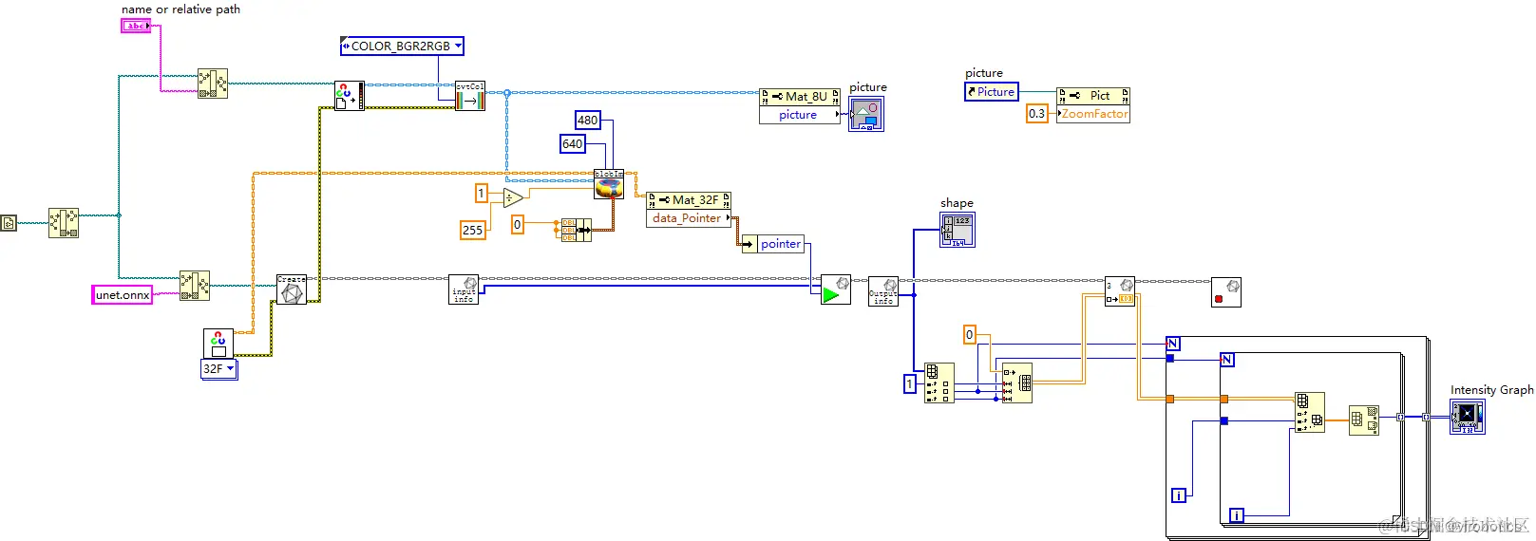The width and height of the screenshot is (1536, 541).
Task: Select the ZoomFactor property
Action: pyautogui.click(x=1093, y=114)
